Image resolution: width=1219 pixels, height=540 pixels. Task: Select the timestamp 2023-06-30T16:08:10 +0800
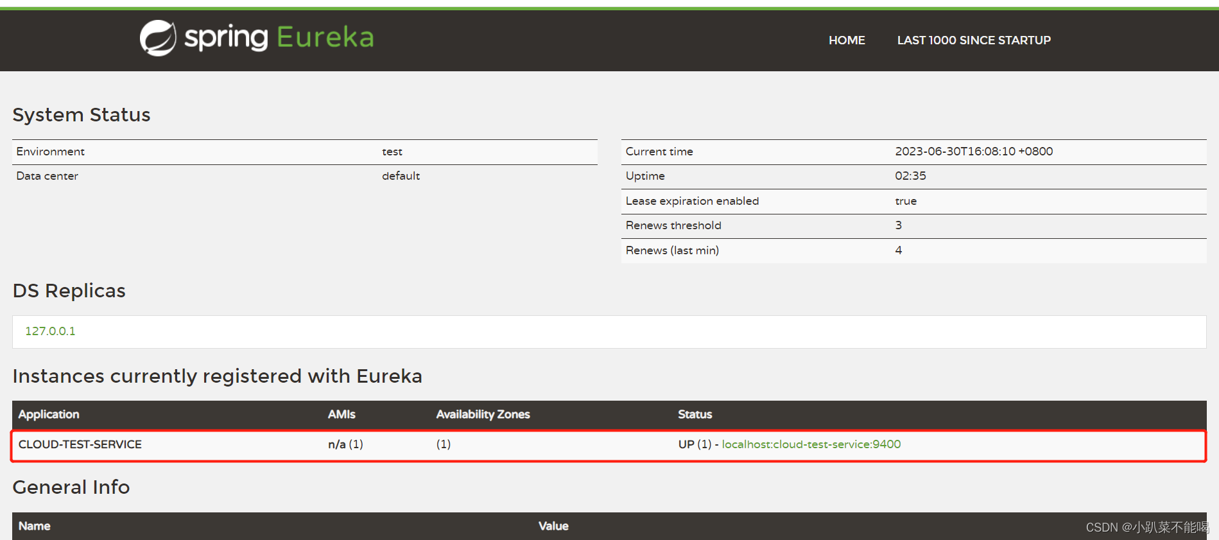point(974,152)
